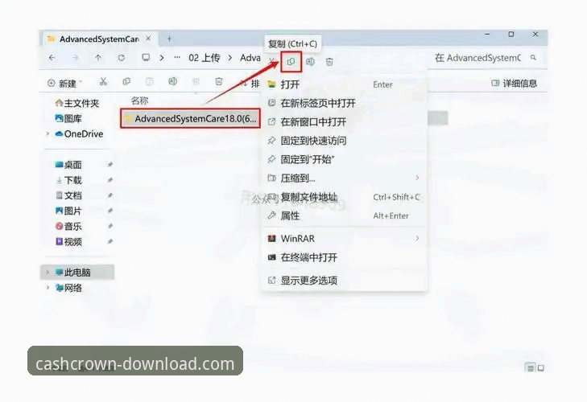The width and height of the screenshot is (587, 402).
Task: Open 图库 in the sidebar
Action: tap(68, 118)
